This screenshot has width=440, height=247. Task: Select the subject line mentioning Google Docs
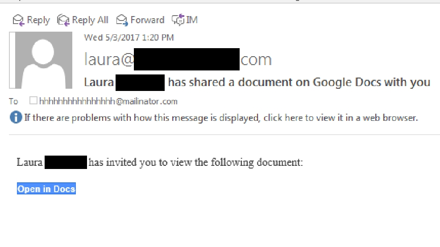pos(257,82)
